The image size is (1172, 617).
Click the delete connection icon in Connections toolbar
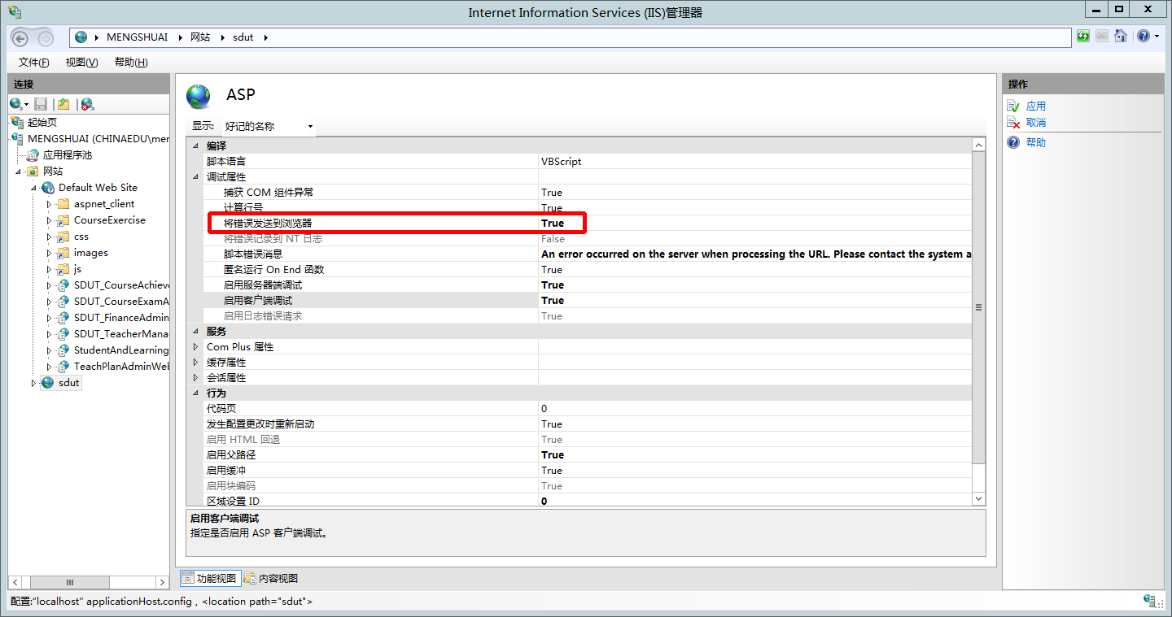click(87, 104)
